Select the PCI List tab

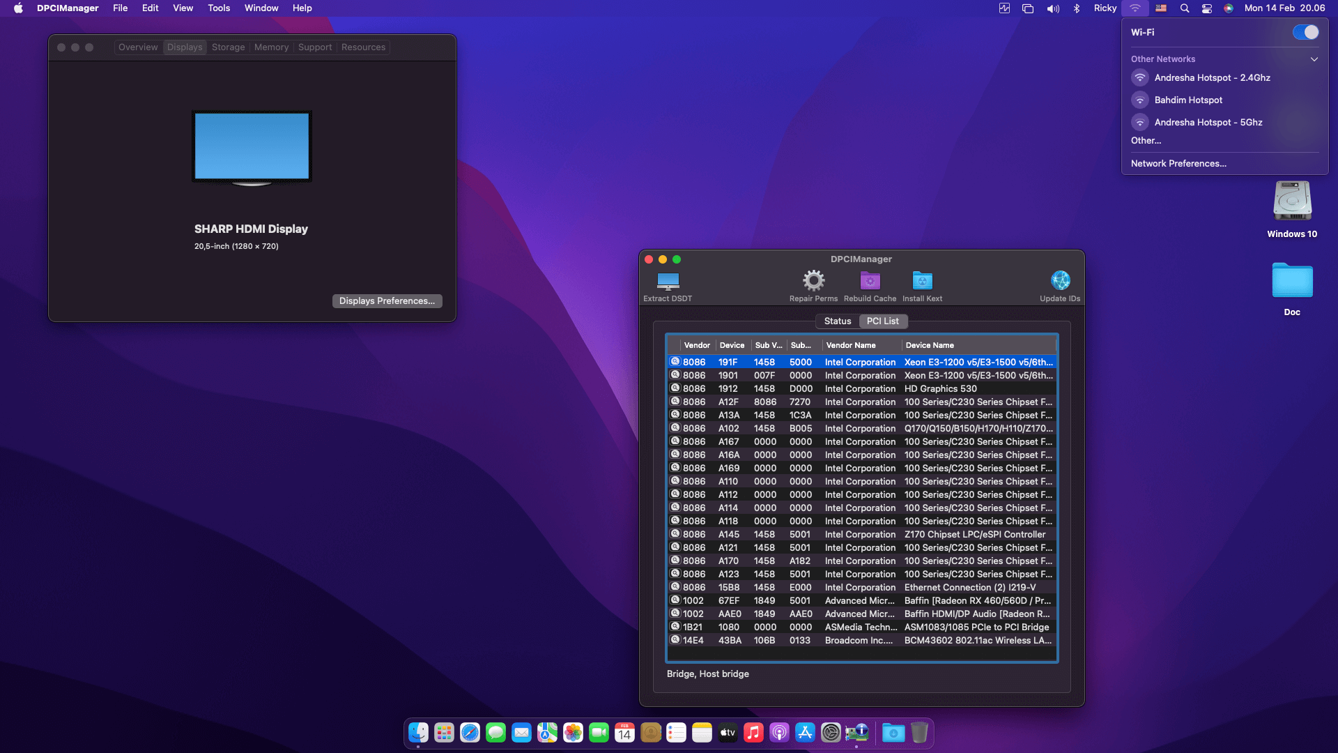coord(883,321)
